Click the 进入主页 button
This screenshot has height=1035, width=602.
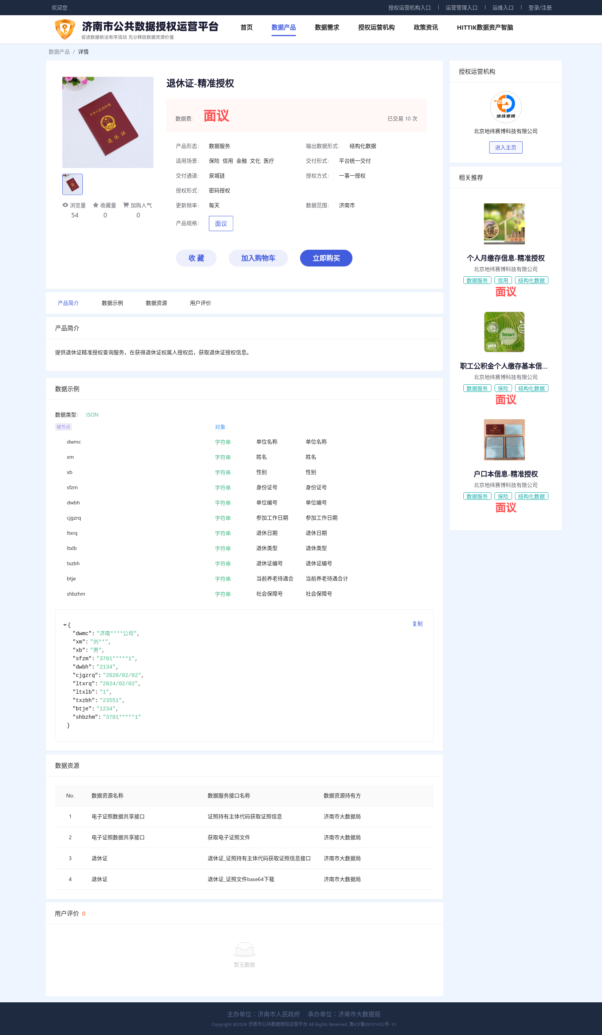coord(506,147)
